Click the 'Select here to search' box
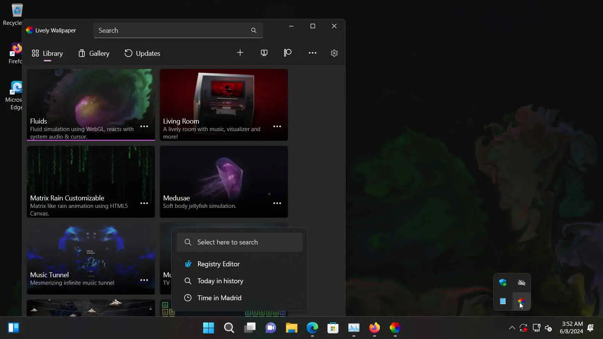 tap(240, 242)
